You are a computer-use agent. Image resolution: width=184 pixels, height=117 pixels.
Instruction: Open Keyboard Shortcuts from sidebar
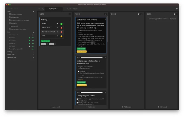pyautogui.click(x=15, y=14)
